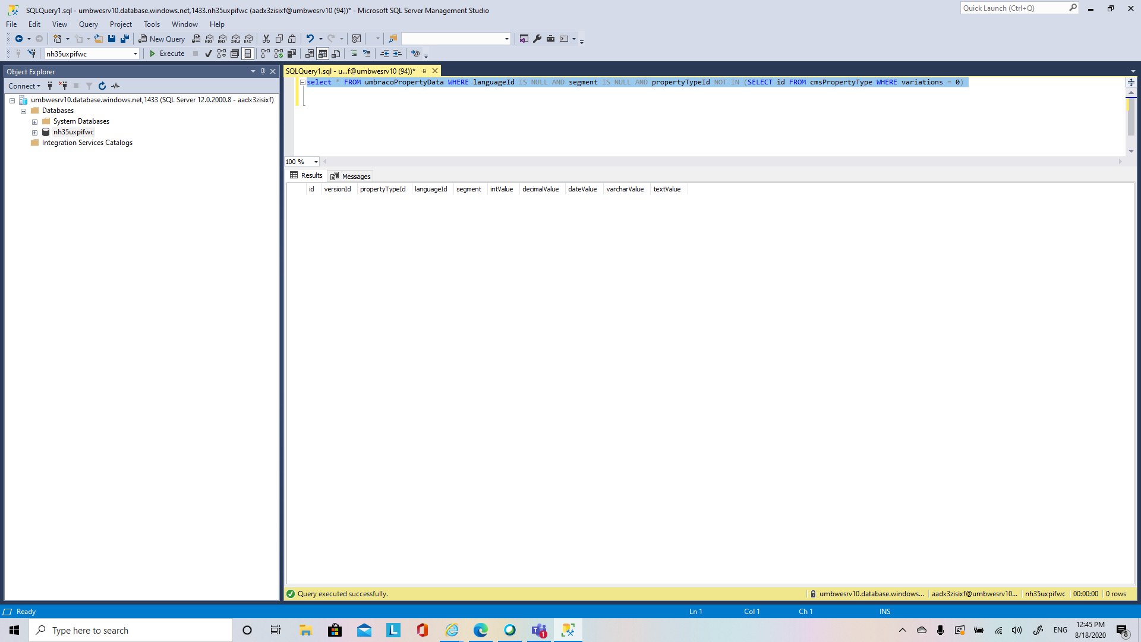Refresh the Object Explorer tree
This screenshot has height=642, width=1141.
(x=102, y=86)
